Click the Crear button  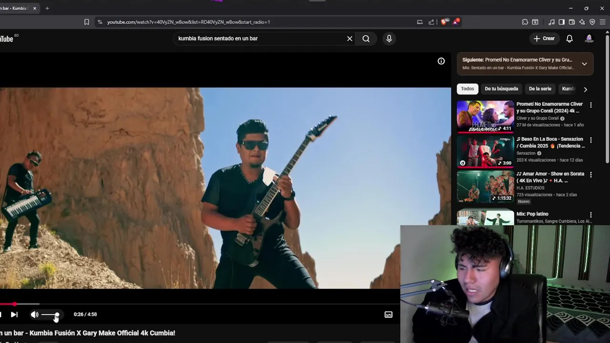(544, 39)
